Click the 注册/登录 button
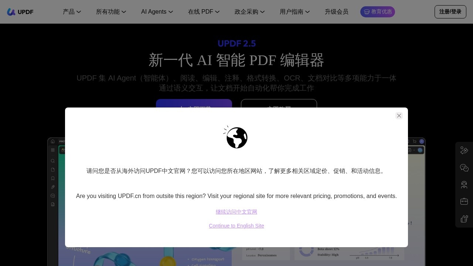 tap(450, 12)
